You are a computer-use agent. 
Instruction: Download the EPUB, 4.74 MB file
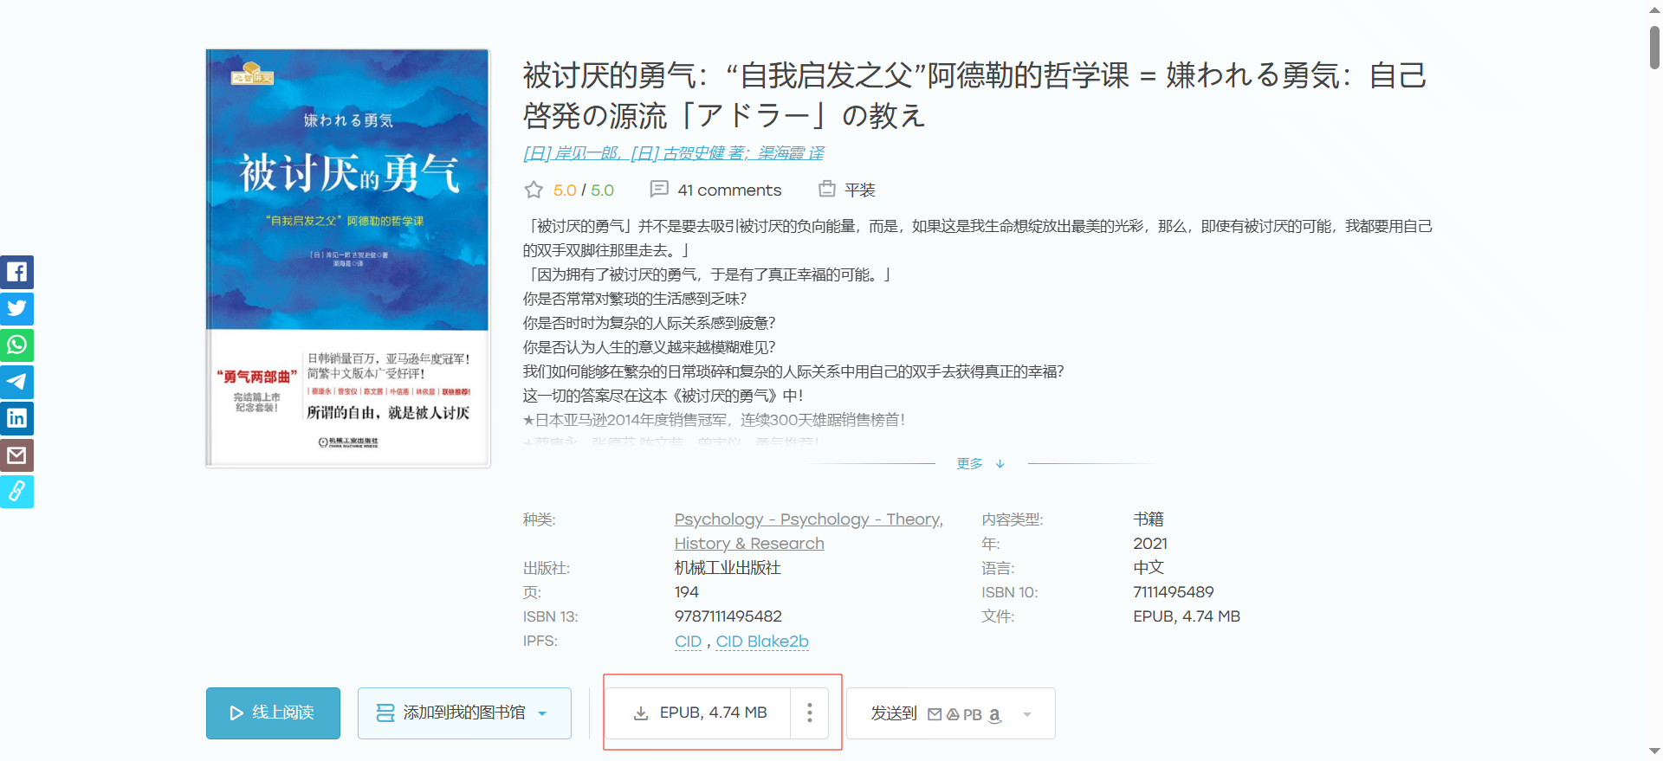700,713
